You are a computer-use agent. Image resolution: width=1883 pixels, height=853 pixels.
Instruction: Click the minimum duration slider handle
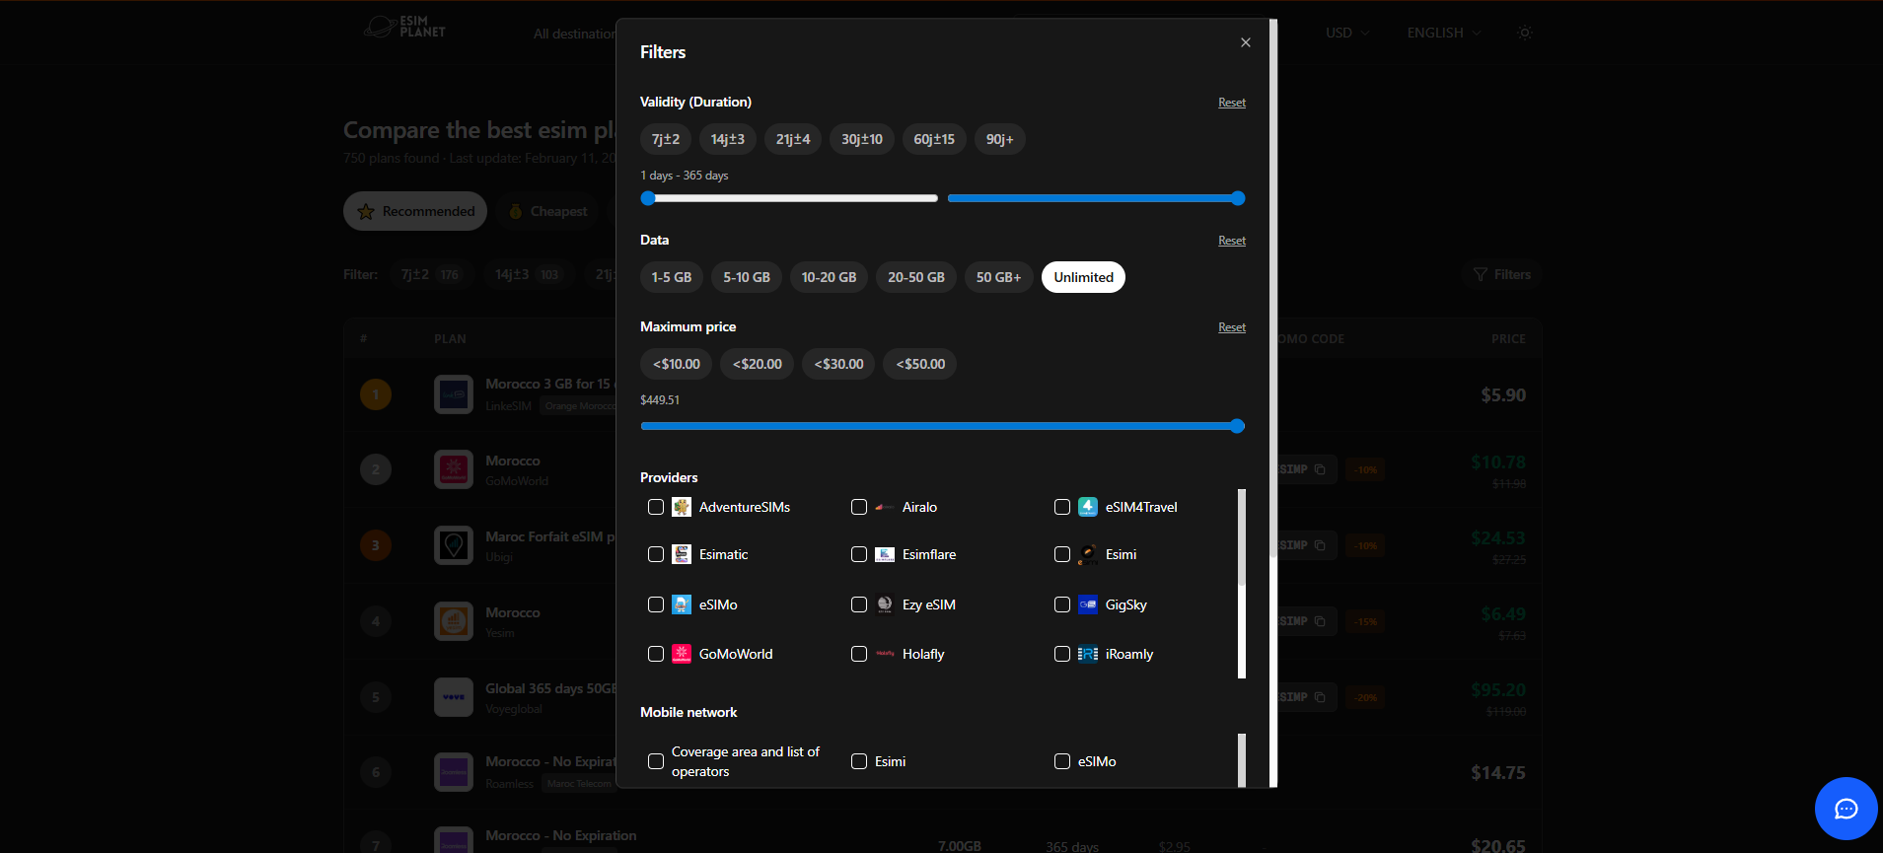(x=648, y=198)
